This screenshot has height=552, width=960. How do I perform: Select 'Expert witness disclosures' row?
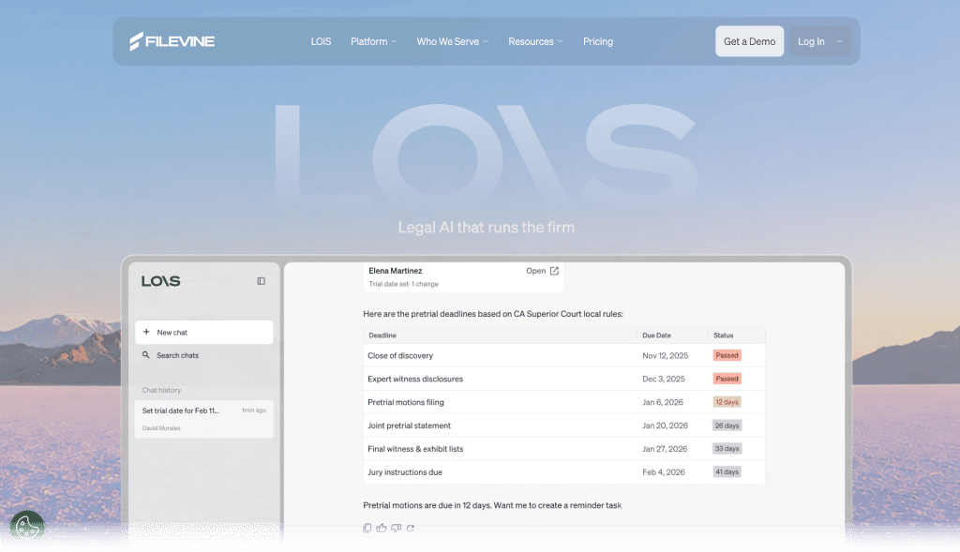[563, 379]
